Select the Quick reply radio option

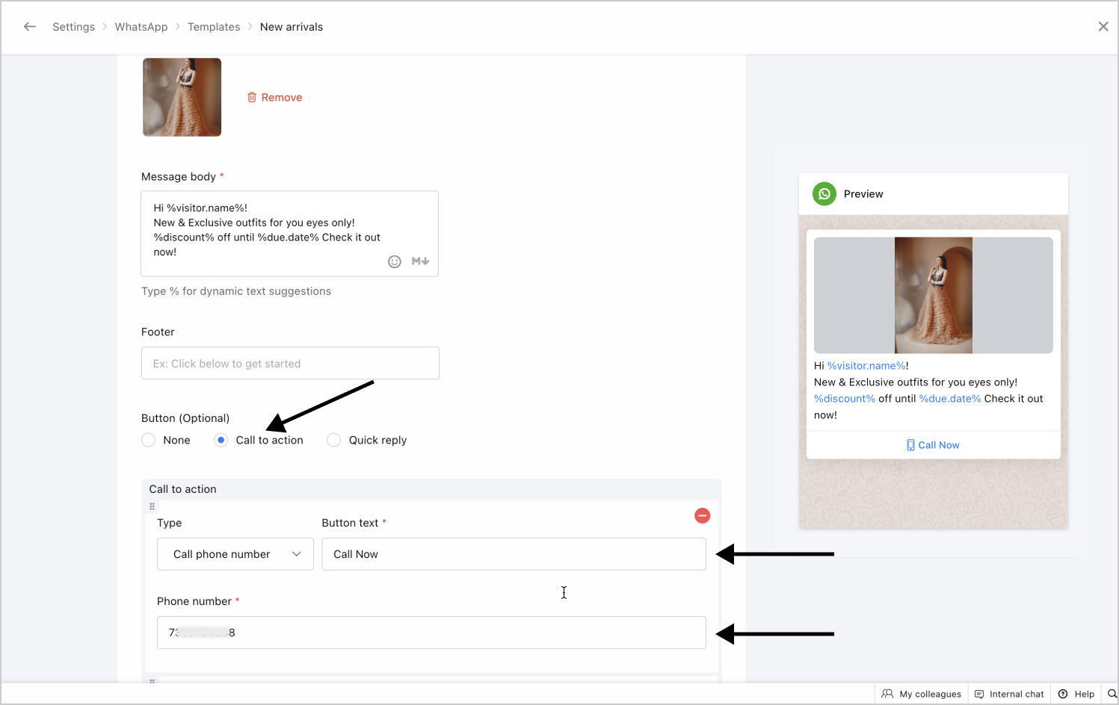tap(334, 441)
